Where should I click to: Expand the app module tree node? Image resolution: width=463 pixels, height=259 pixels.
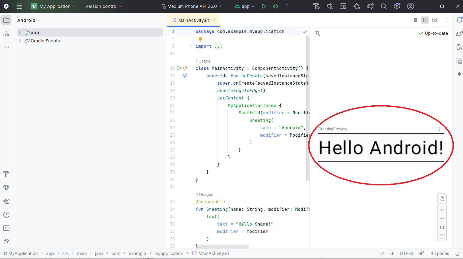coord(20,33)
